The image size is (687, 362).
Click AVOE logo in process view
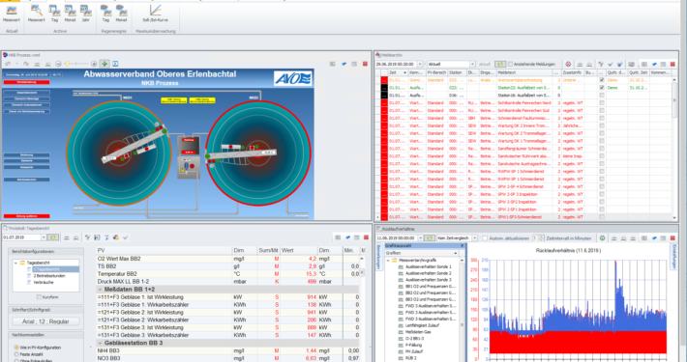point(292,79)
